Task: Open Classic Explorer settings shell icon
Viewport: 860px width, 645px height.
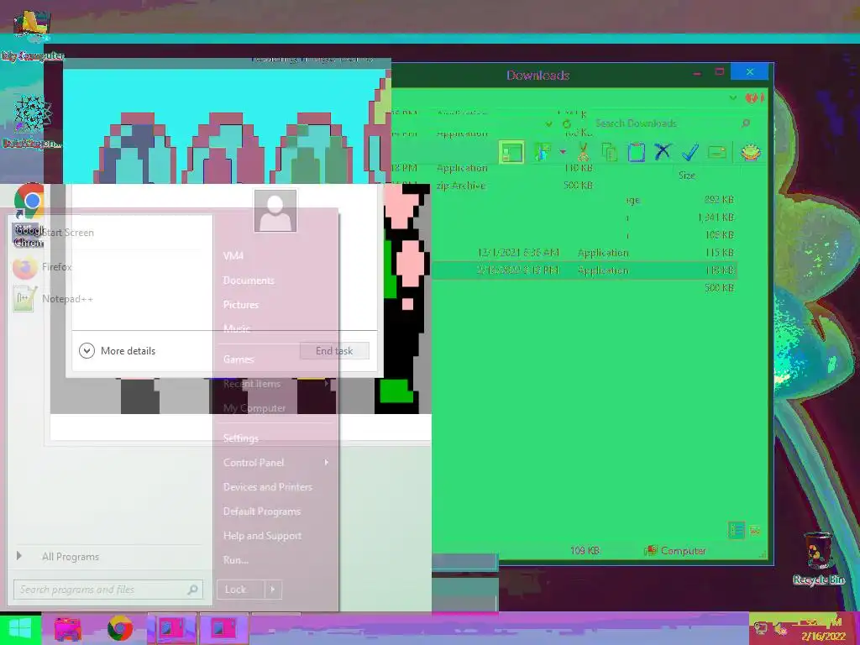Action: pyautogui.click(x=750, y=152)
